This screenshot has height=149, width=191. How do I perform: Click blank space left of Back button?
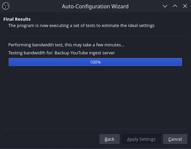pyautogui.click(x=51, y=139)
